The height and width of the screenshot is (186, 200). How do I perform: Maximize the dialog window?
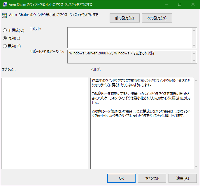(x=180, y=4)
